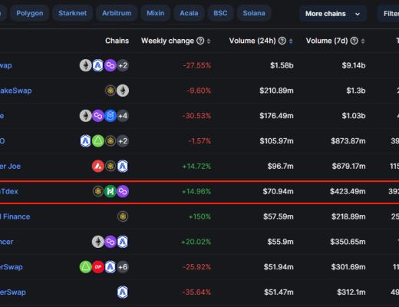Click the '$312.1m' 7d volume value
Screen dimensions: 399x307
pyautogui.click(x=351, y=292)
